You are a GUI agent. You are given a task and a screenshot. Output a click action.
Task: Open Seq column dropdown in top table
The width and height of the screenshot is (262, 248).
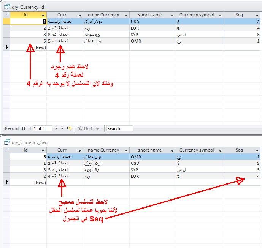[x=257, y=15]
